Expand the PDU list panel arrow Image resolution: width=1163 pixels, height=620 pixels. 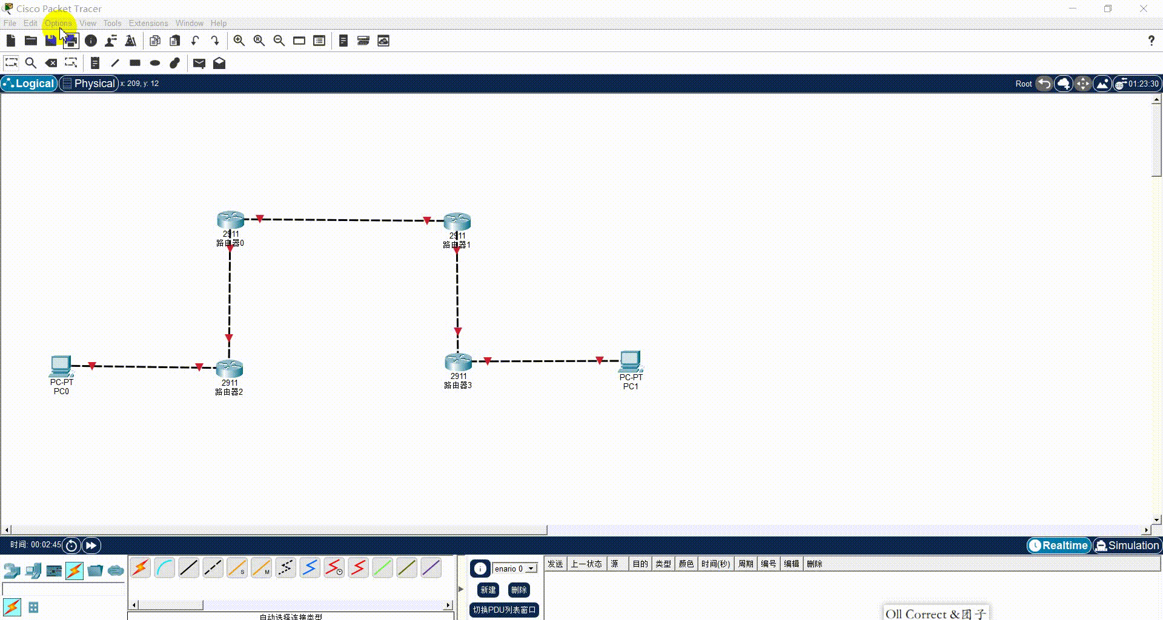[x=461, y=589]
